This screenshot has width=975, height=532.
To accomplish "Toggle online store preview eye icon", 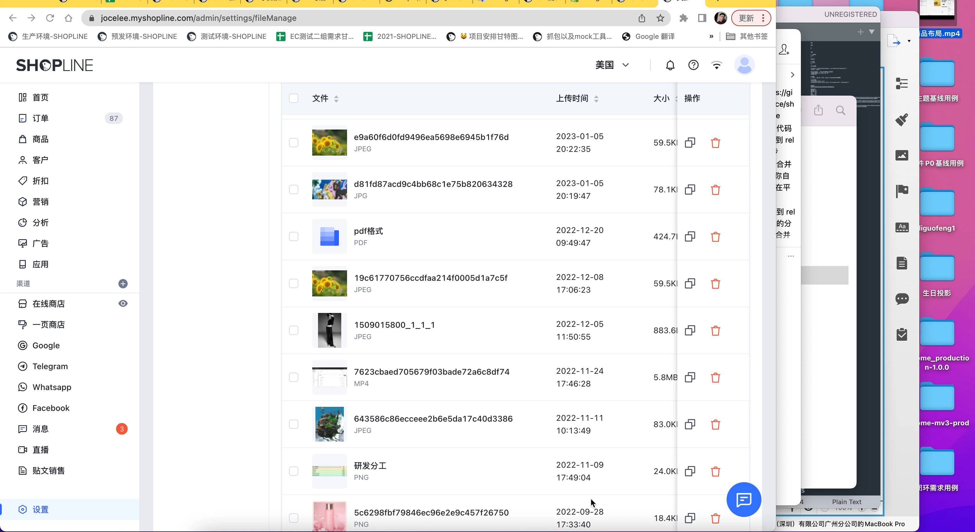I will 123,303.
